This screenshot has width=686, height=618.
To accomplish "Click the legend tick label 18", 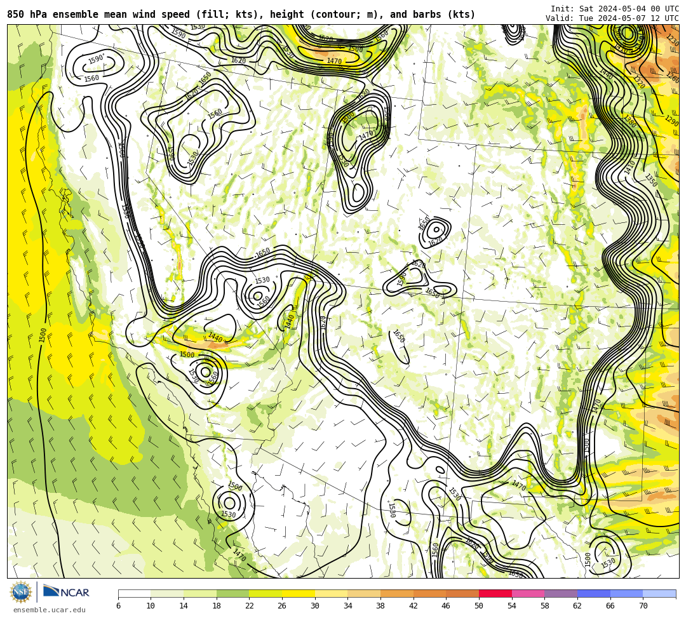I will (x=217, y=606).
